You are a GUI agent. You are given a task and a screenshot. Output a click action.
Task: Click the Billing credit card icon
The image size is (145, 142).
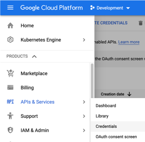pos(11,87)
